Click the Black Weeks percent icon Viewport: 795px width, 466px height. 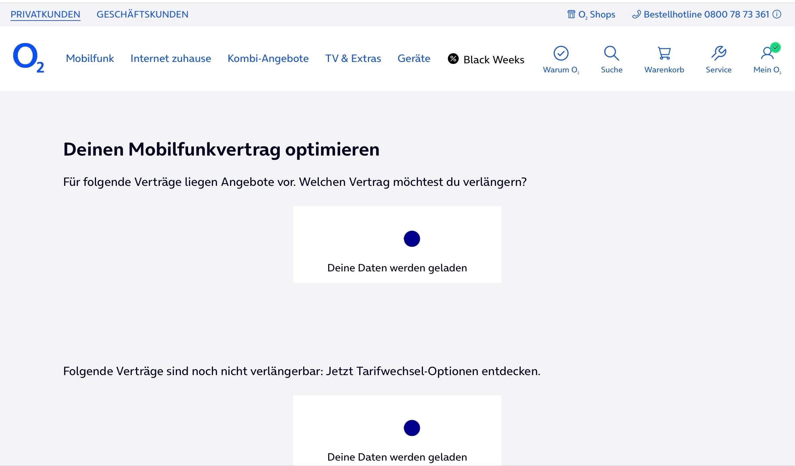[453, 59]
